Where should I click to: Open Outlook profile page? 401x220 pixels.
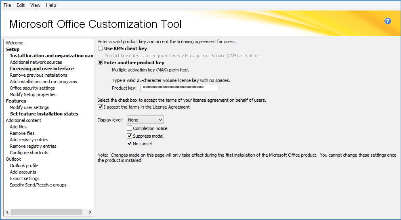click(24, 166)
